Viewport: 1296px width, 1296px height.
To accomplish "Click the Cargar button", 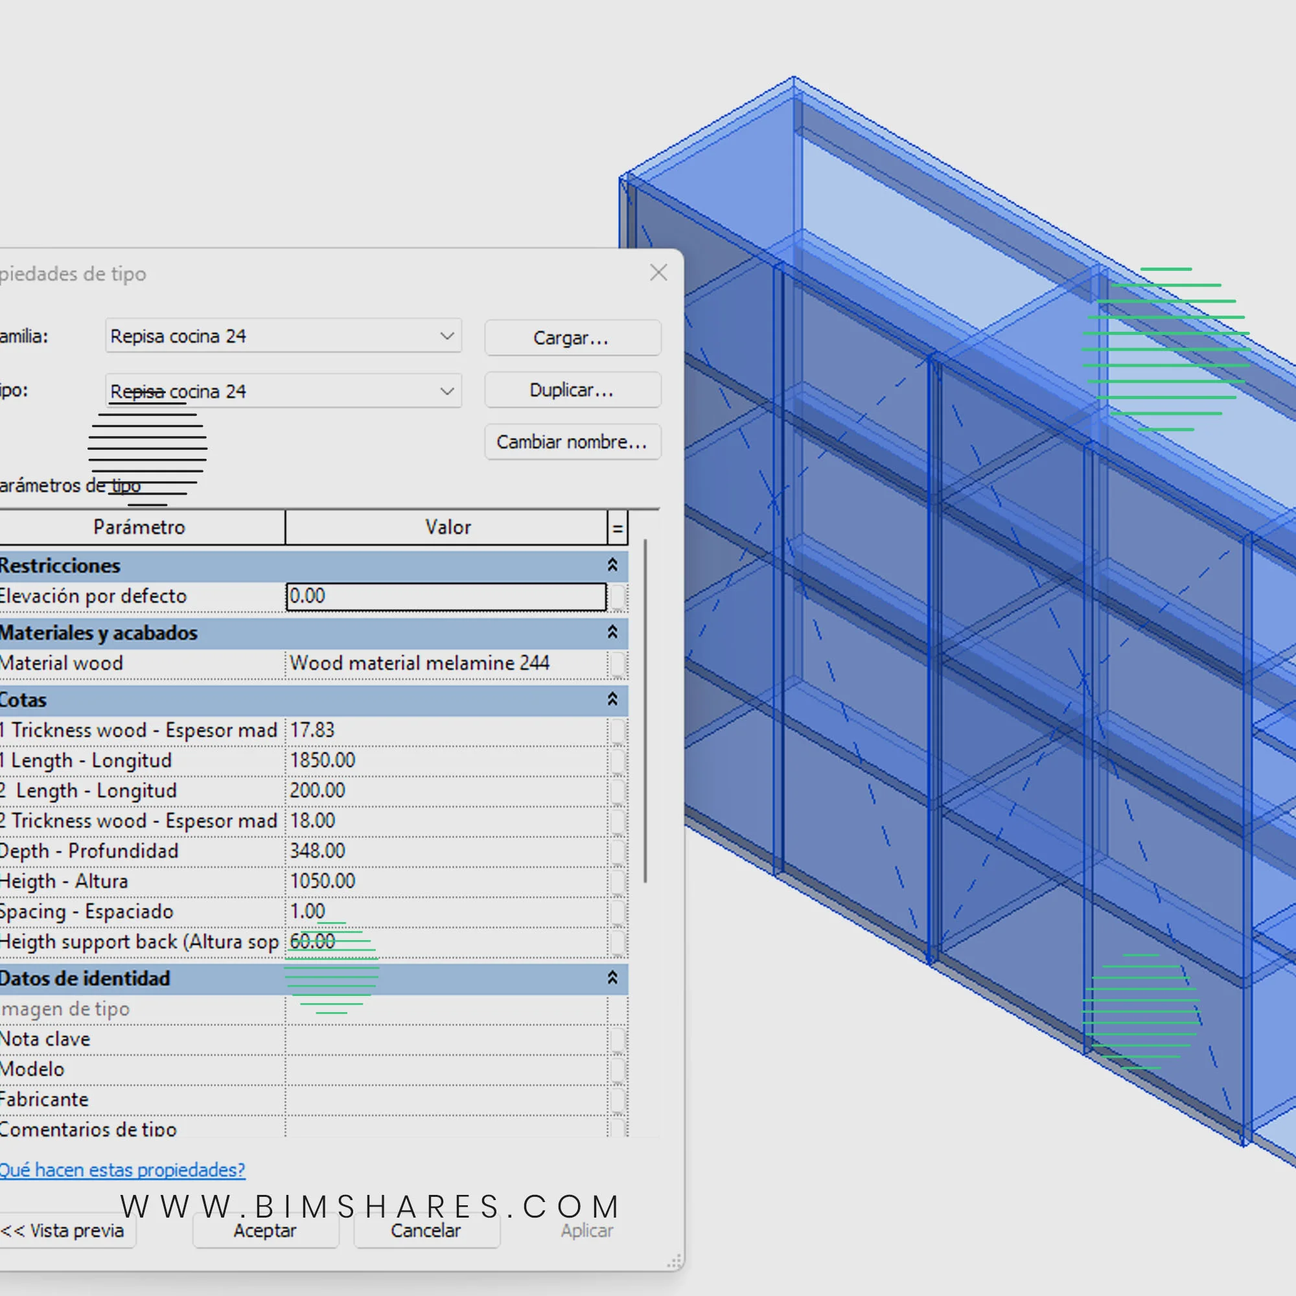I will [572, 338].
